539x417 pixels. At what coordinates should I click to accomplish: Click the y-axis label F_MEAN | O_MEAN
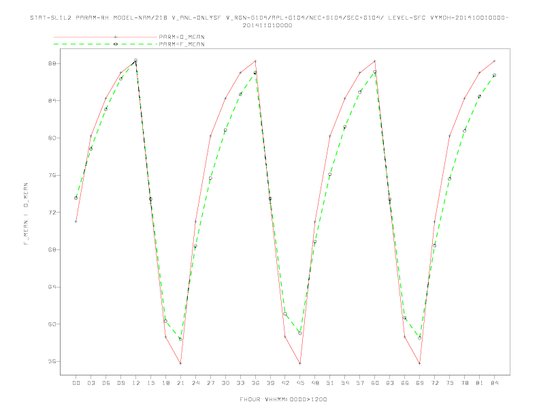click(26, 214)
